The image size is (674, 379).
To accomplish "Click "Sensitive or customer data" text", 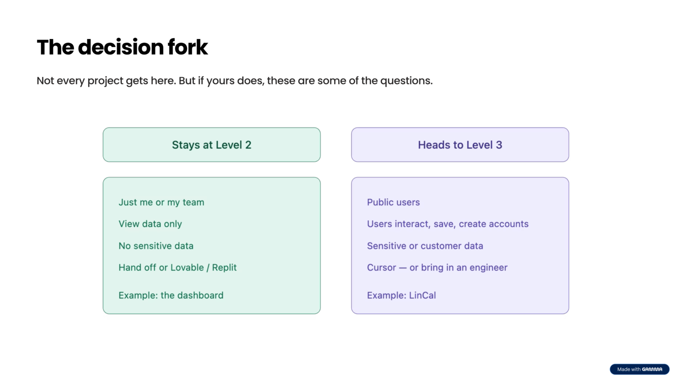I will [x=425, y=246].
